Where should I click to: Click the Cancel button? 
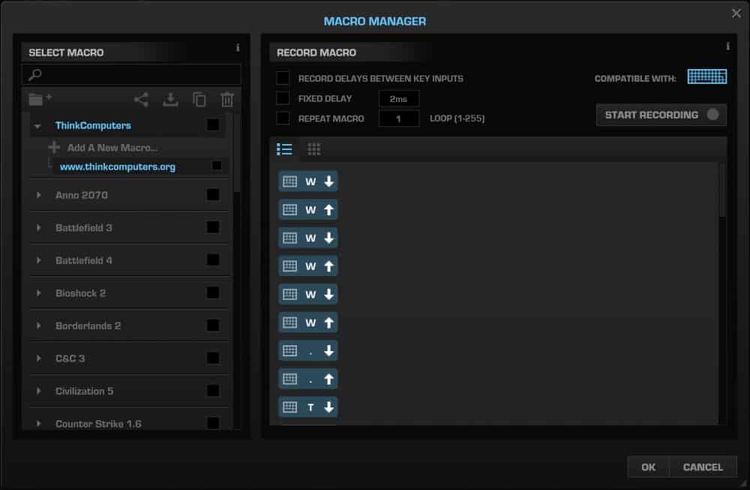click(x=703, y=467)
